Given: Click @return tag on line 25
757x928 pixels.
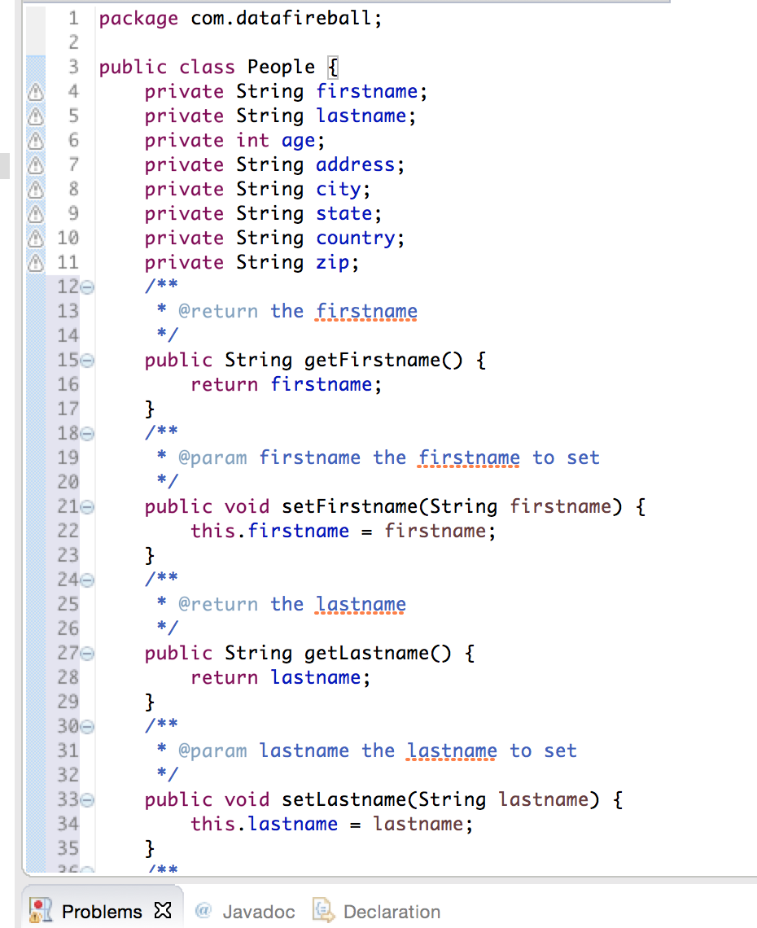Looking at the screenshot, I should 218,604.
